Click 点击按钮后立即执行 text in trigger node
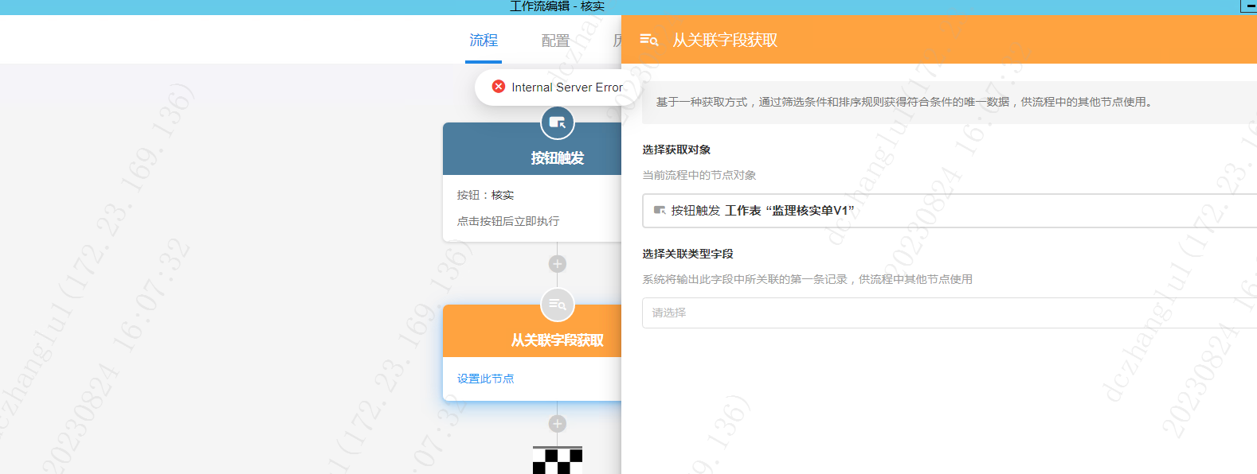 coord(508,221)
